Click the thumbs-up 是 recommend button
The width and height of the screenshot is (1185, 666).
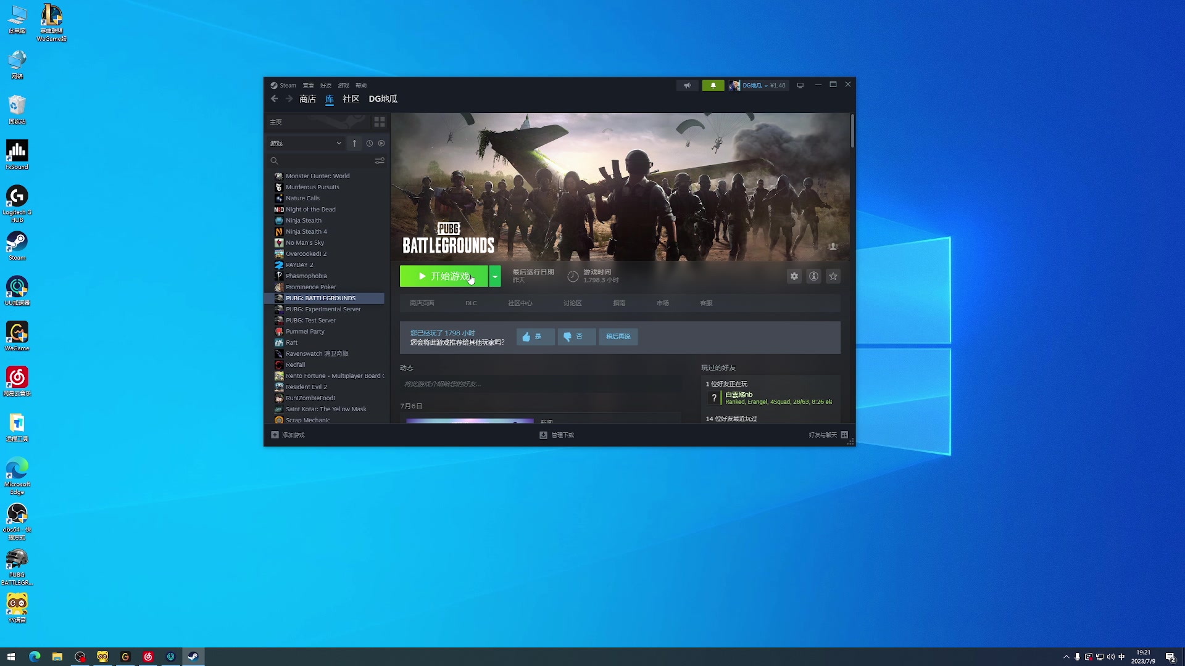[x=535, y=337]
